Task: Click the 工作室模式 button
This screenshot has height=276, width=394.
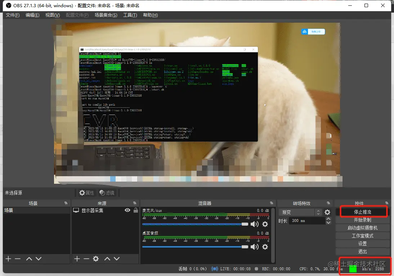Action: (x=363, y=236)
